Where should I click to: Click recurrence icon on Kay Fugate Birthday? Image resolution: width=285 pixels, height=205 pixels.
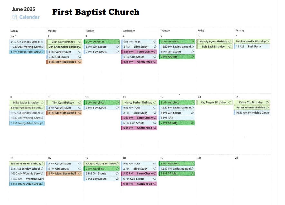point(230,103)
